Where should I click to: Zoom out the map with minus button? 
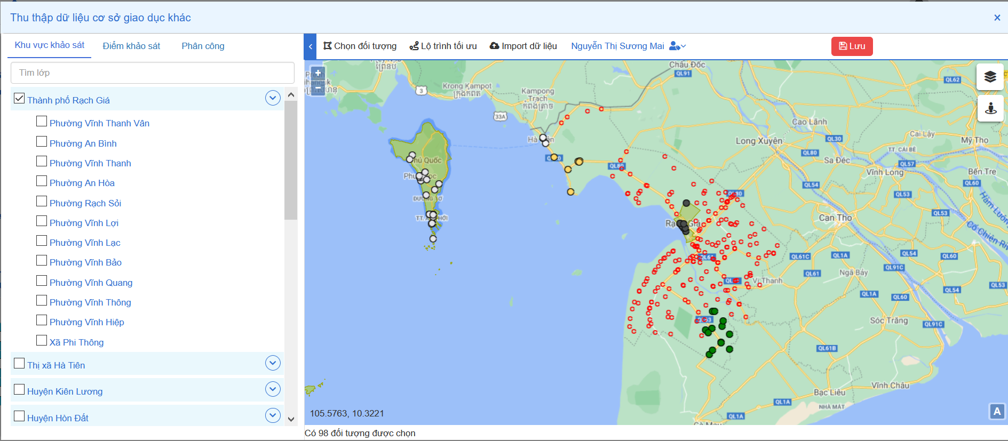pos(318,87)
